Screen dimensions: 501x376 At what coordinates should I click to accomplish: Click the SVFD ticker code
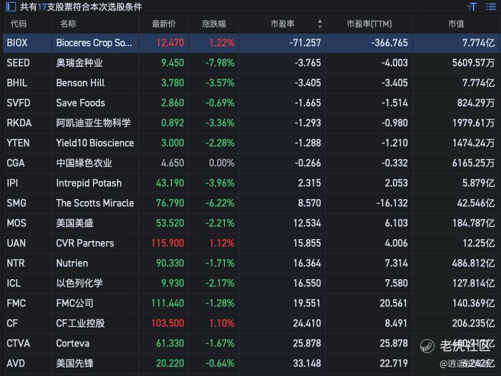click(x=18, y=103)
